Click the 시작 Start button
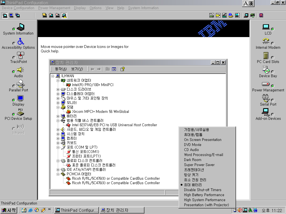 (8, 210)
